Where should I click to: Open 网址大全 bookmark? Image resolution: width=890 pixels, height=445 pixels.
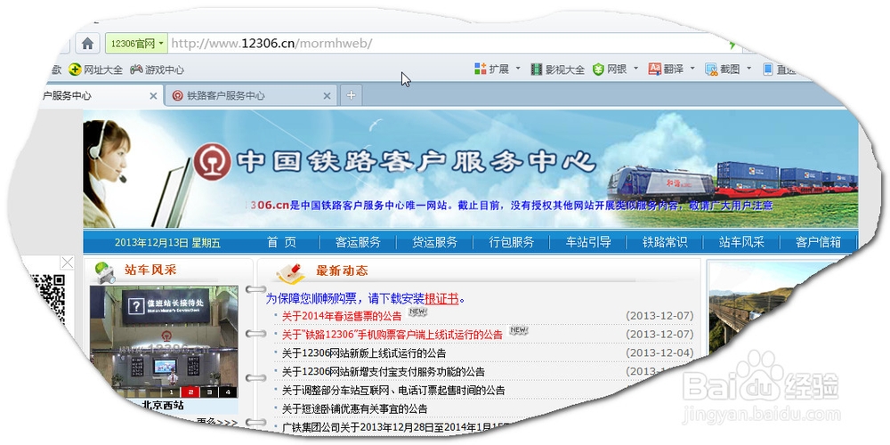(x=95, y=69)
